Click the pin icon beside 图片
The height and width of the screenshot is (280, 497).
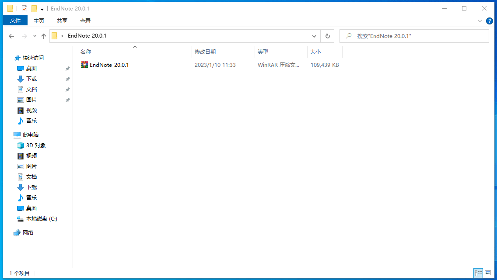(67, 100)
